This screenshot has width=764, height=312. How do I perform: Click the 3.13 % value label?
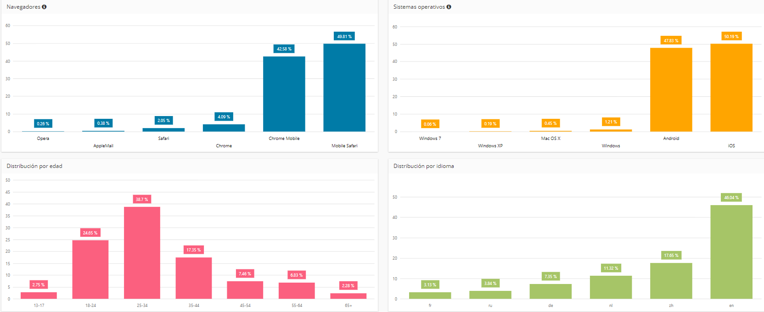pos(430,284)
